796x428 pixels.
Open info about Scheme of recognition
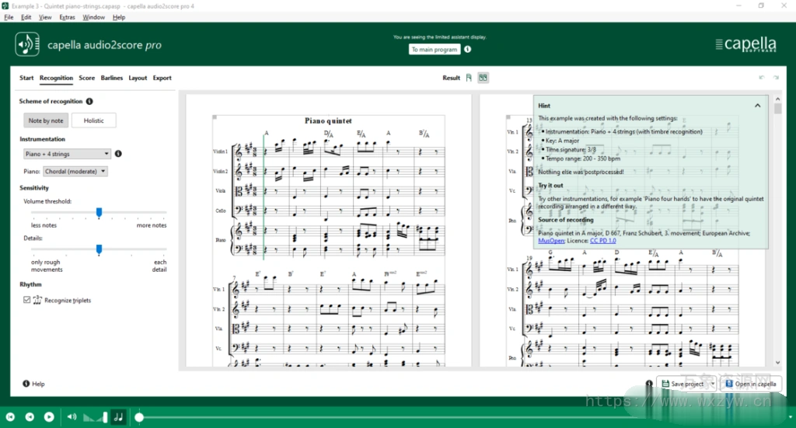click(x=89, y=102)
